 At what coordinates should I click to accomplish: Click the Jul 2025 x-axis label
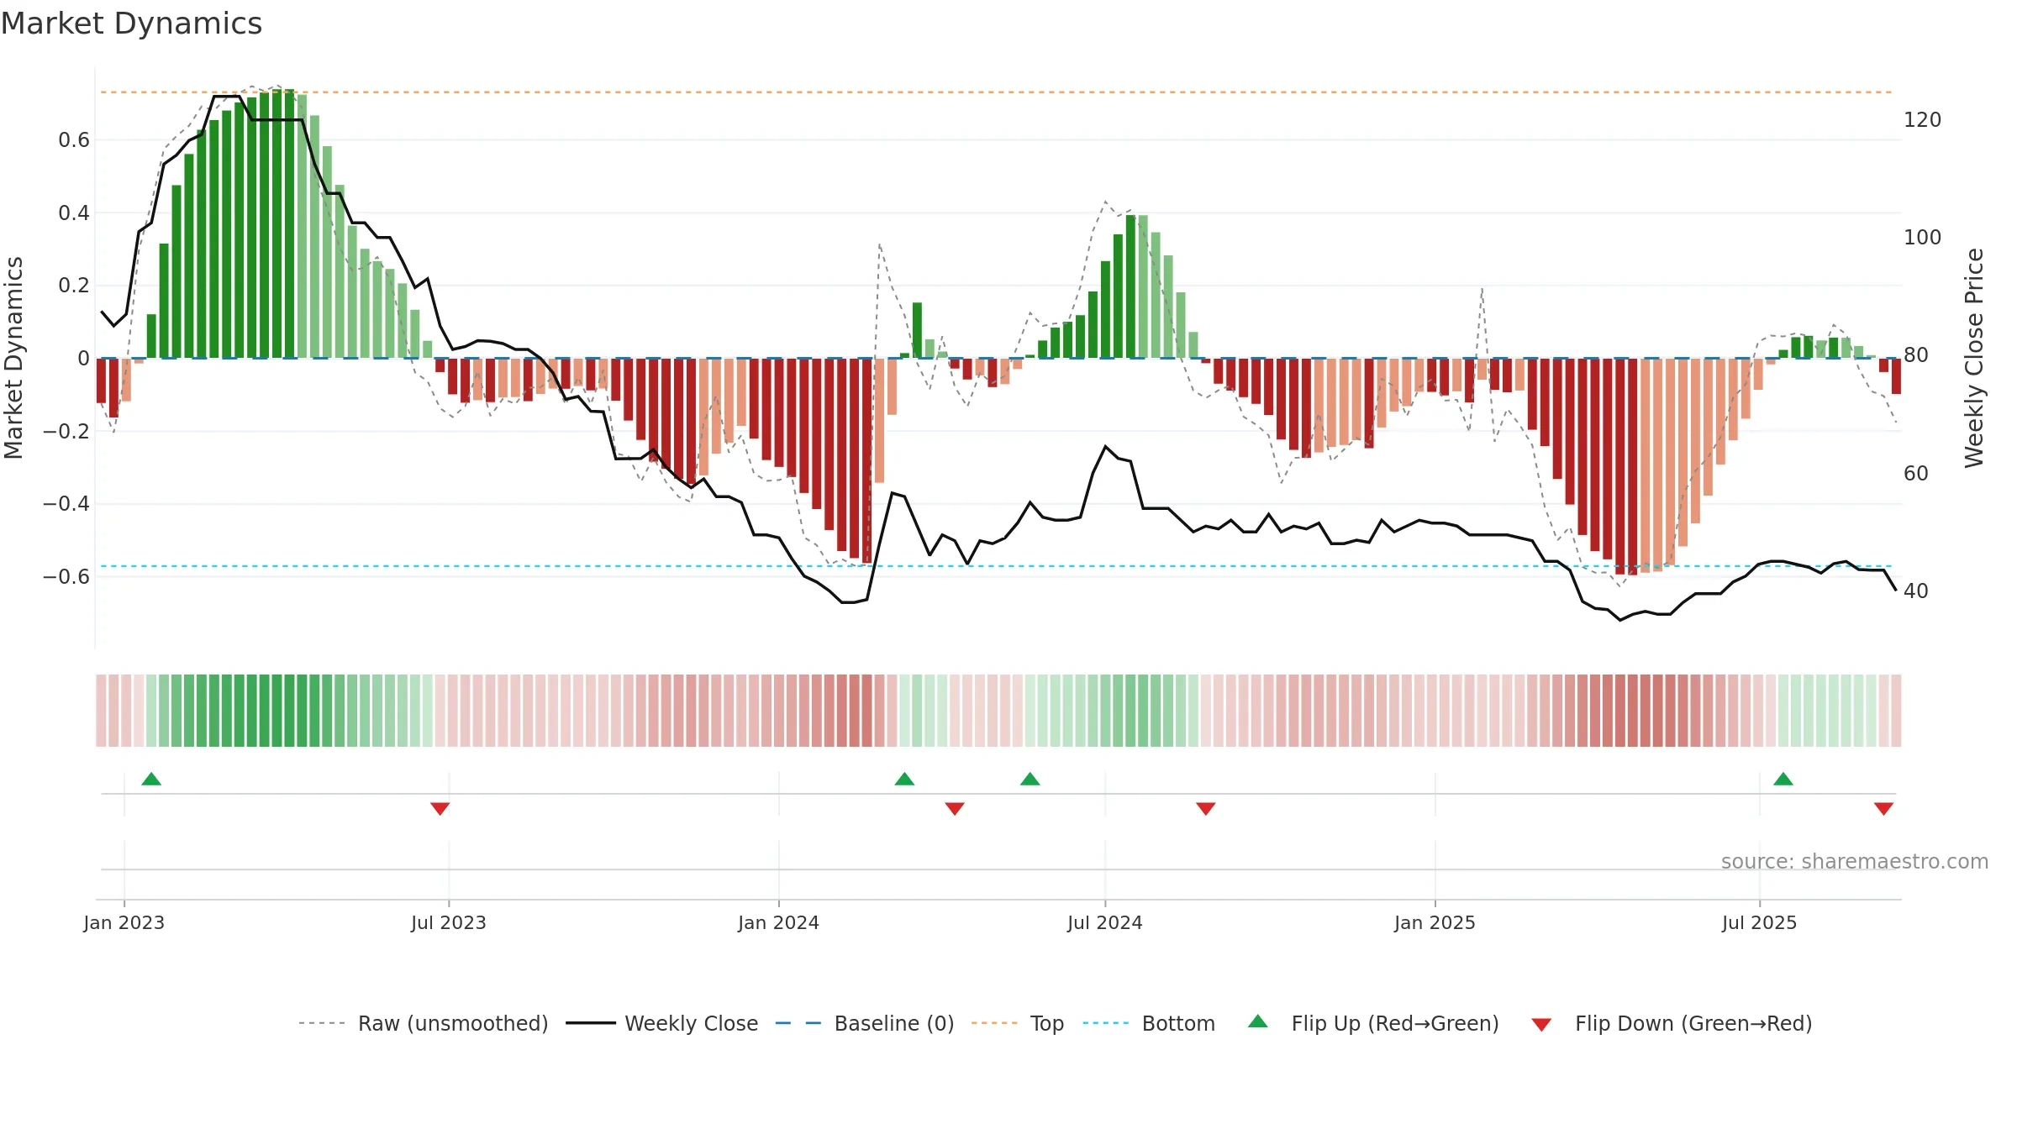click(x=1760, y=922)
